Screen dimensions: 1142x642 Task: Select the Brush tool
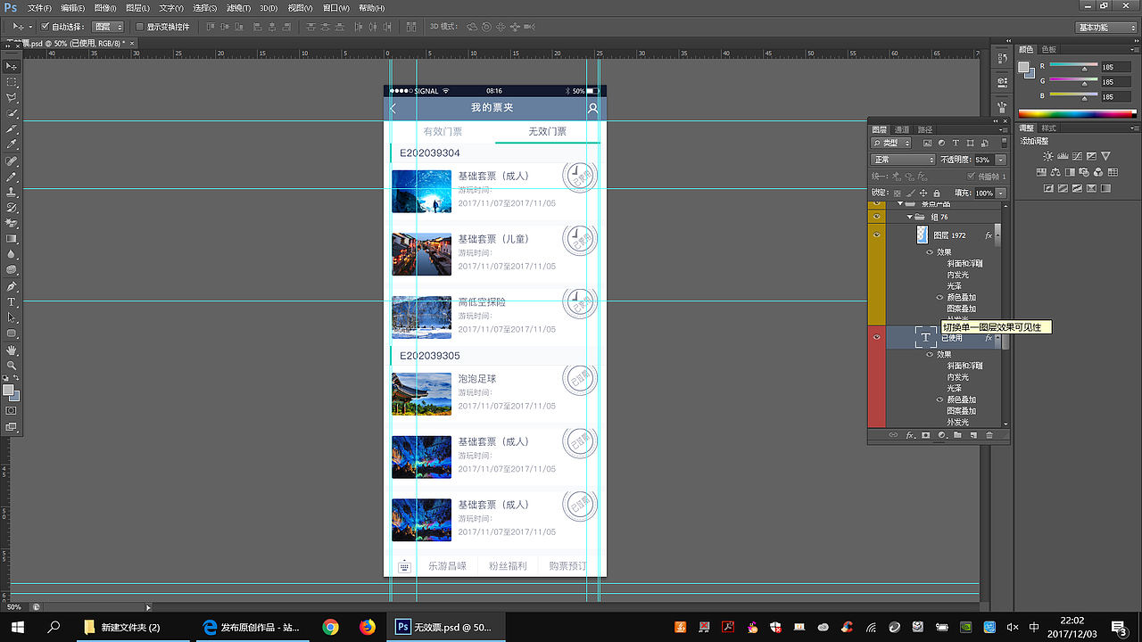click(x=12, y=177)
